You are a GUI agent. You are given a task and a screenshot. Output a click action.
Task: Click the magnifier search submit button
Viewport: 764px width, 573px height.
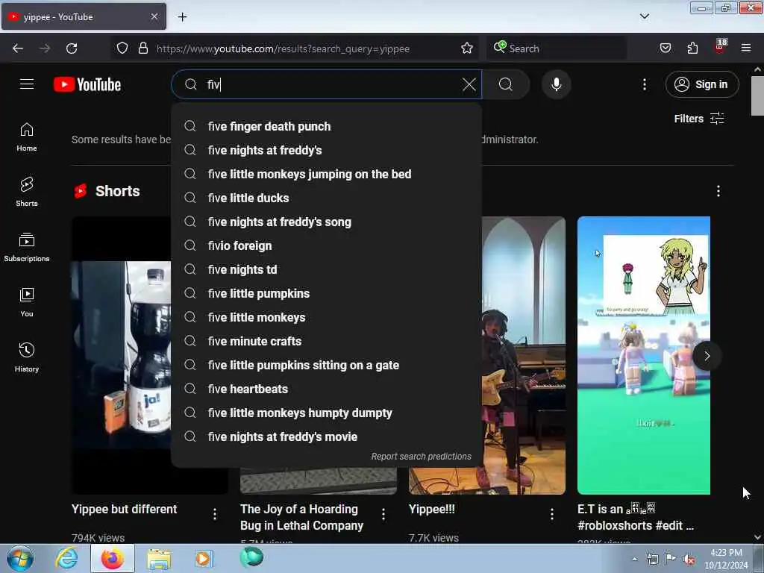tap(506, 84)
